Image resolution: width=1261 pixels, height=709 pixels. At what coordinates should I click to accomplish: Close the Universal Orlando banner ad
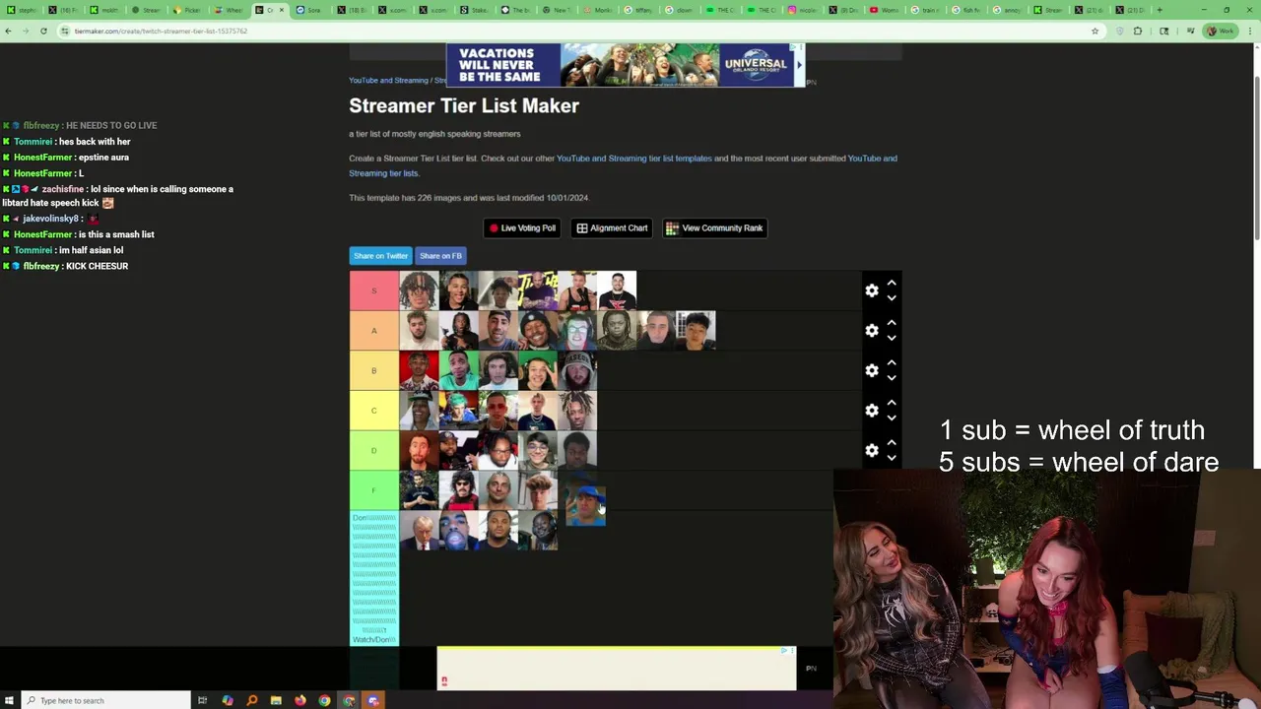click(800, 47)
